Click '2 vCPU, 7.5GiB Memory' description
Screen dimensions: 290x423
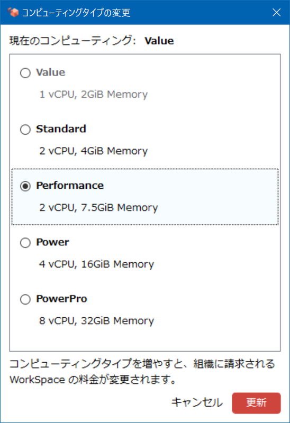point(98,208)
